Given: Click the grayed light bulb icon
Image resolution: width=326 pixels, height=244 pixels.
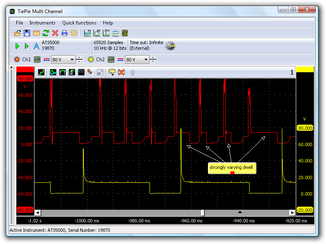Looking at the screenshot, I should pyautogui.click(x=133, y=73).
